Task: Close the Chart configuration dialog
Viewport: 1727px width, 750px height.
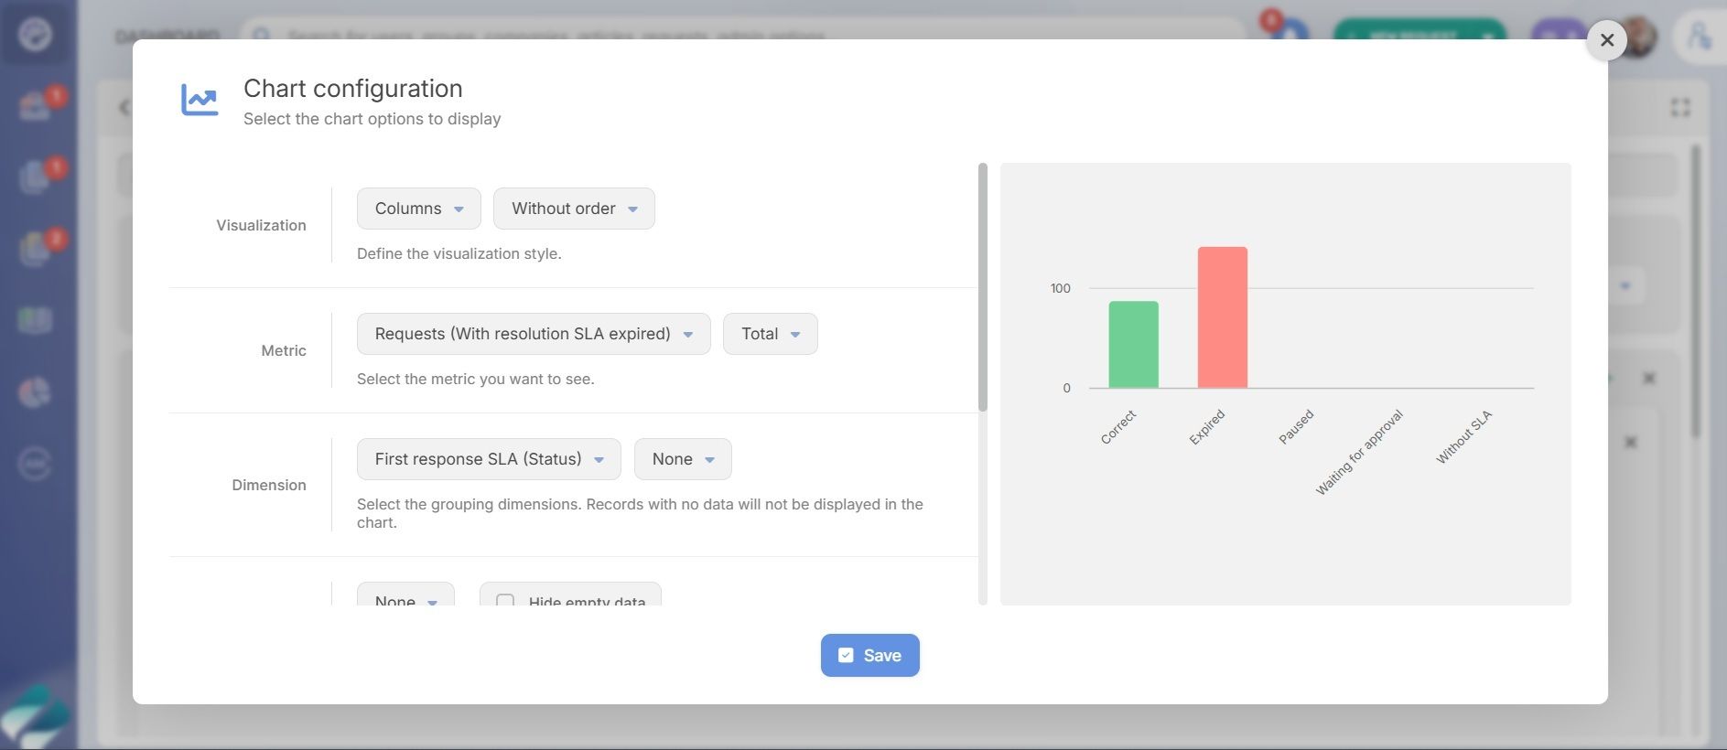Action: (1606, 40)
